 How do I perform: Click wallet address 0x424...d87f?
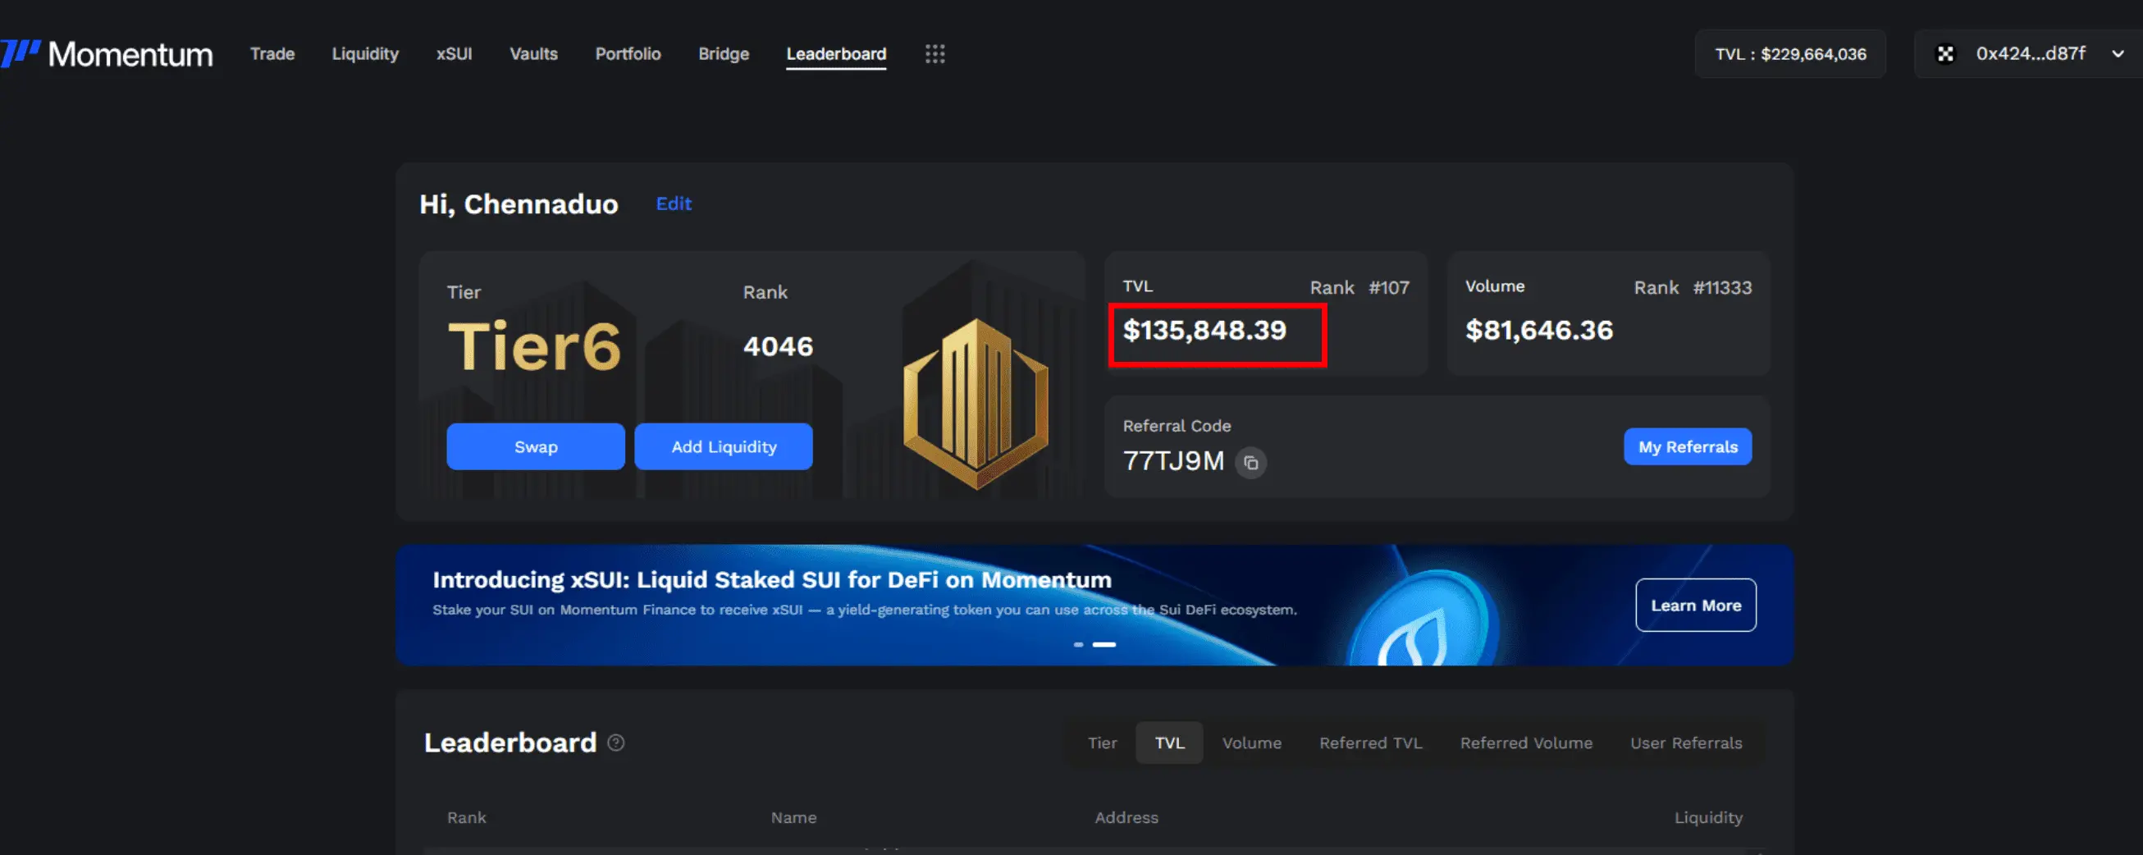(2031, 54)
